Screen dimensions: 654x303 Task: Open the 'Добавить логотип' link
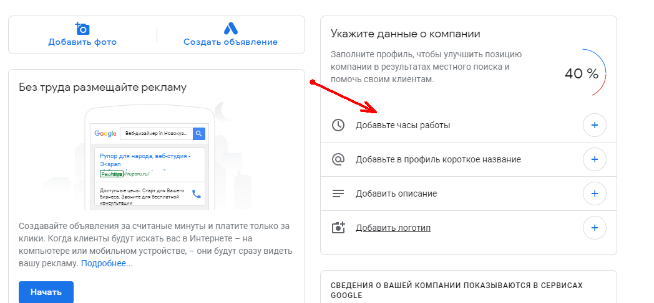[x=393, y=228]
